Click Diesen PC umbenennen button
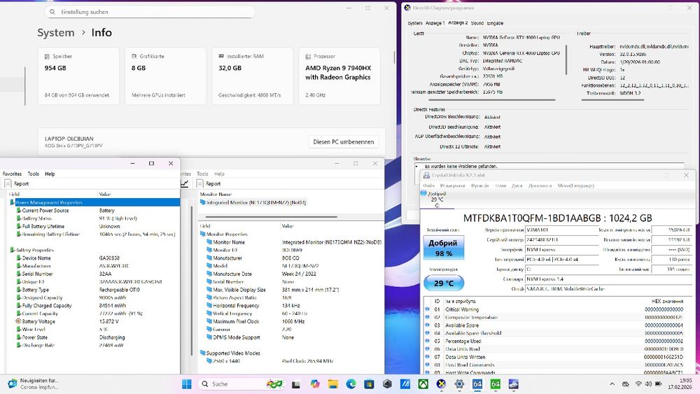This screenshot has height=394, width=700. (343, 142)
